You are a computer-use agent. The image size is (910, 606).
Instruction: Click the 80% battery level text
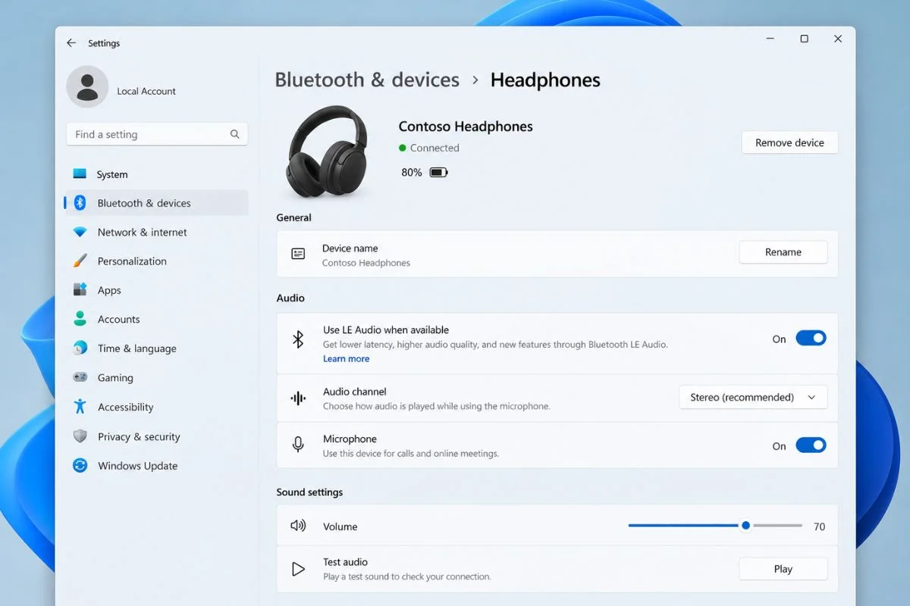(x=412, y=173)
